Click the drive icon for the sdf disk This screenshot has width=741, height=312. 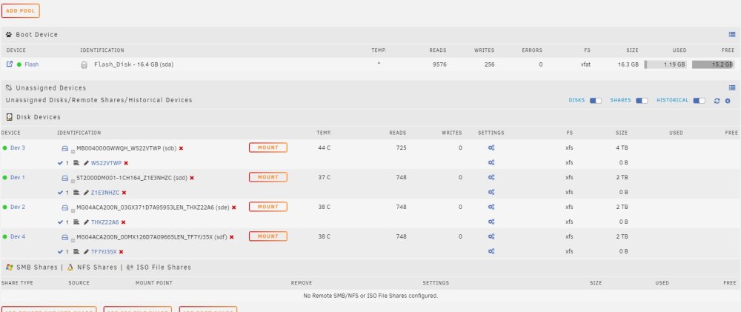coord(64,237)
